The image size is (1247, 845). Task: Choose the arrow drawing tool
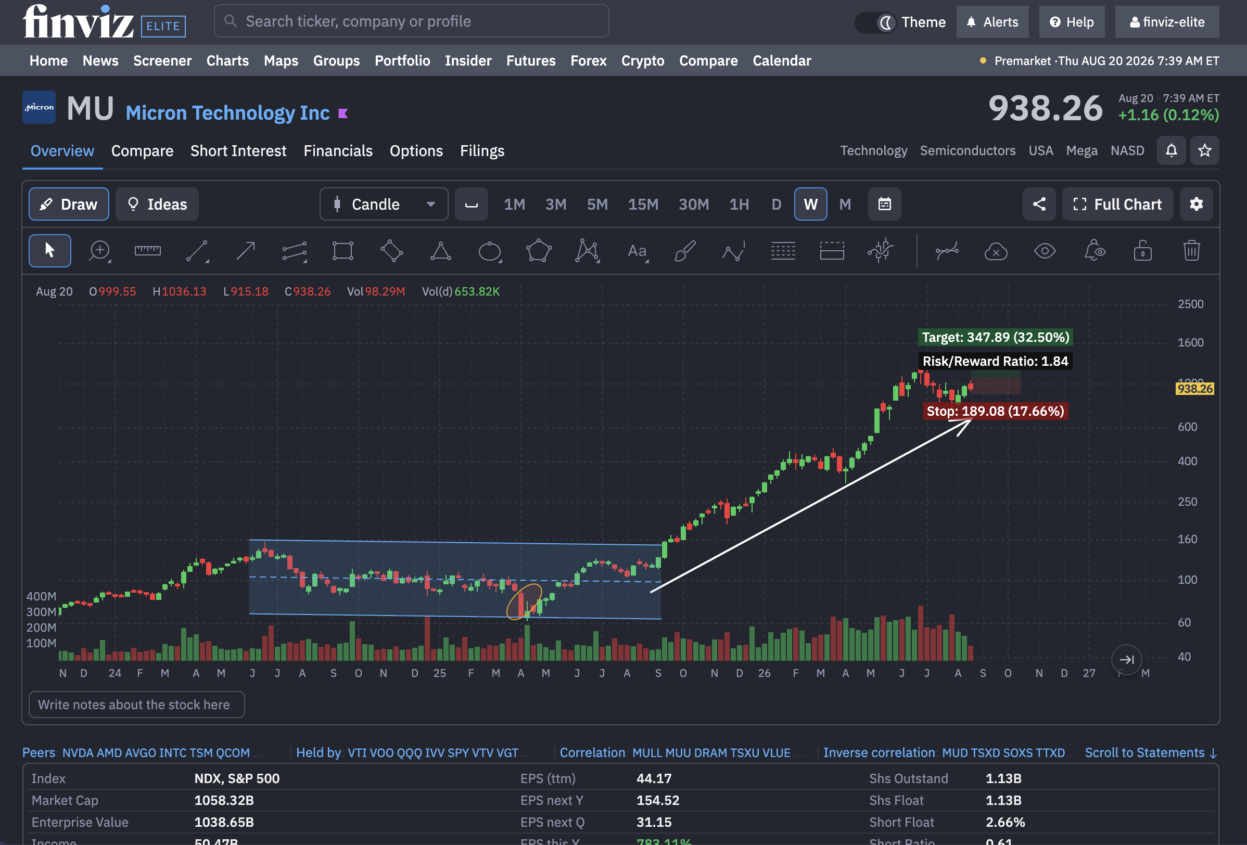[246, 251]
